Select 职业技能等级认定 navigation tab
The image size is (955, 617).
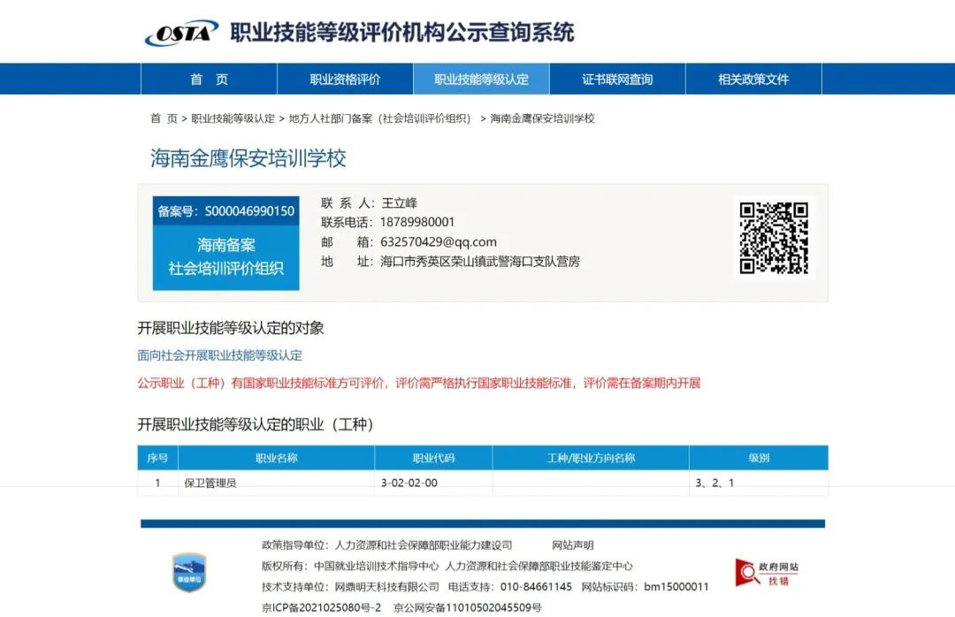click(x=481, y=80)
